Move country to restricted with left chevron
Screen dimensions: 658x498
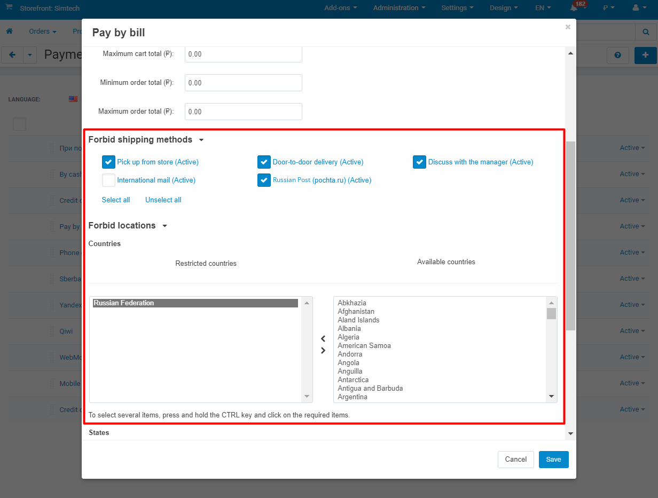pos(323,339)
